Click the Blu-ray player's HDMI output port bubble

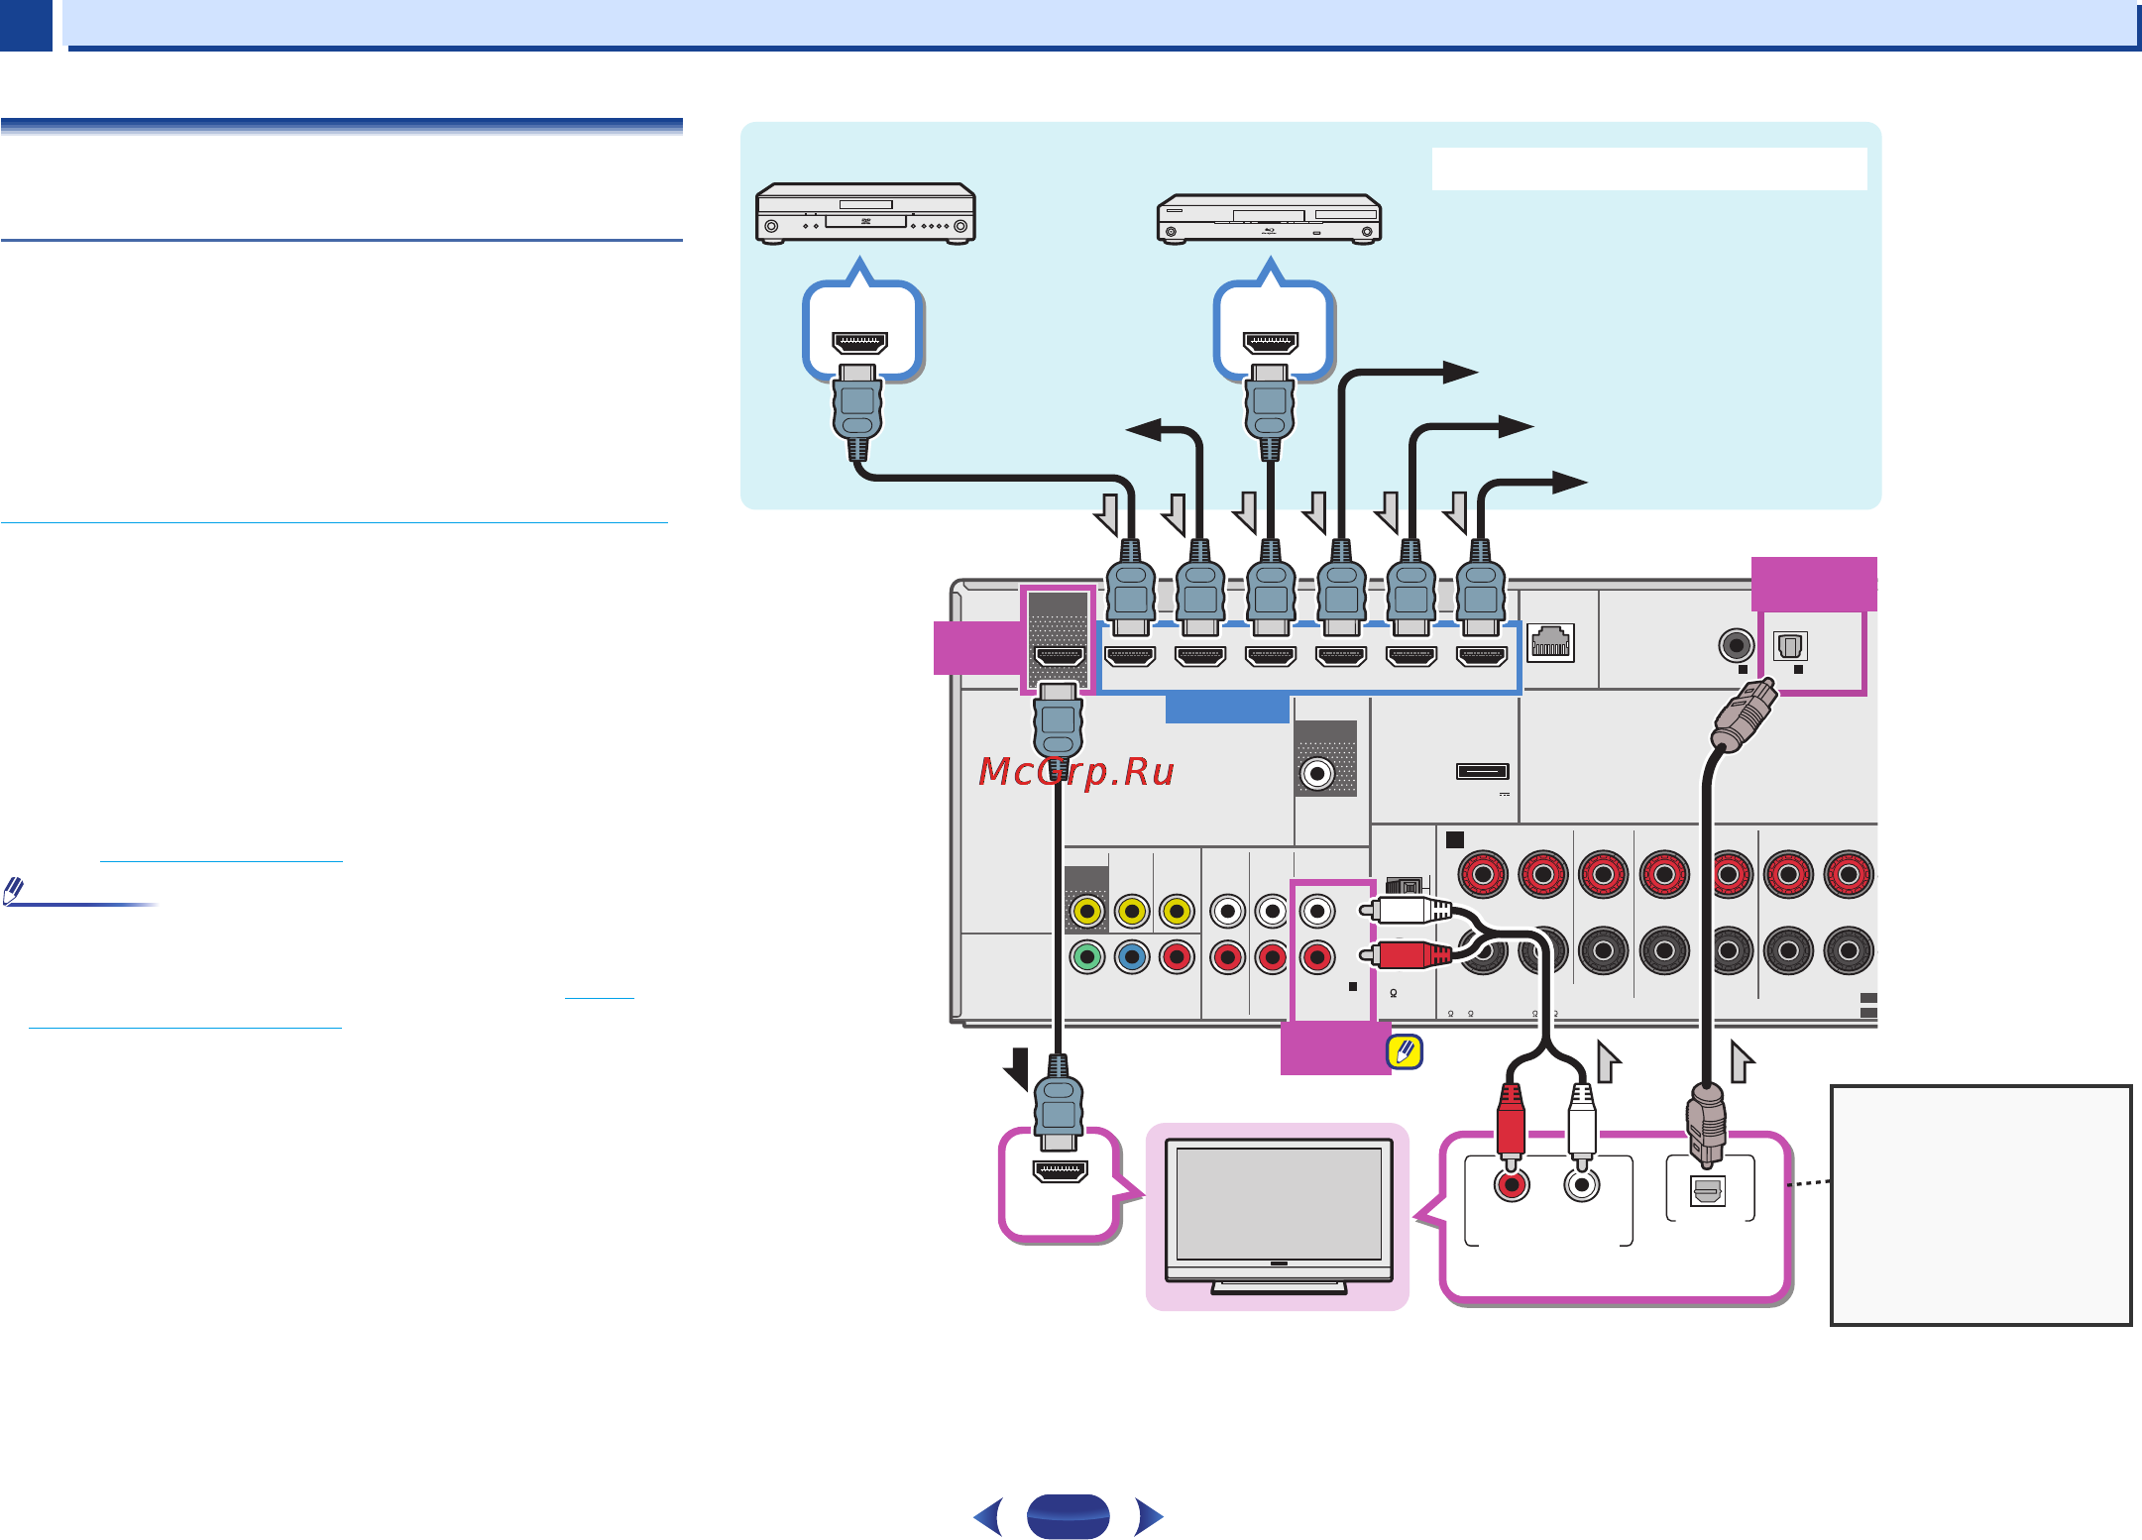tap(1272, 331)
